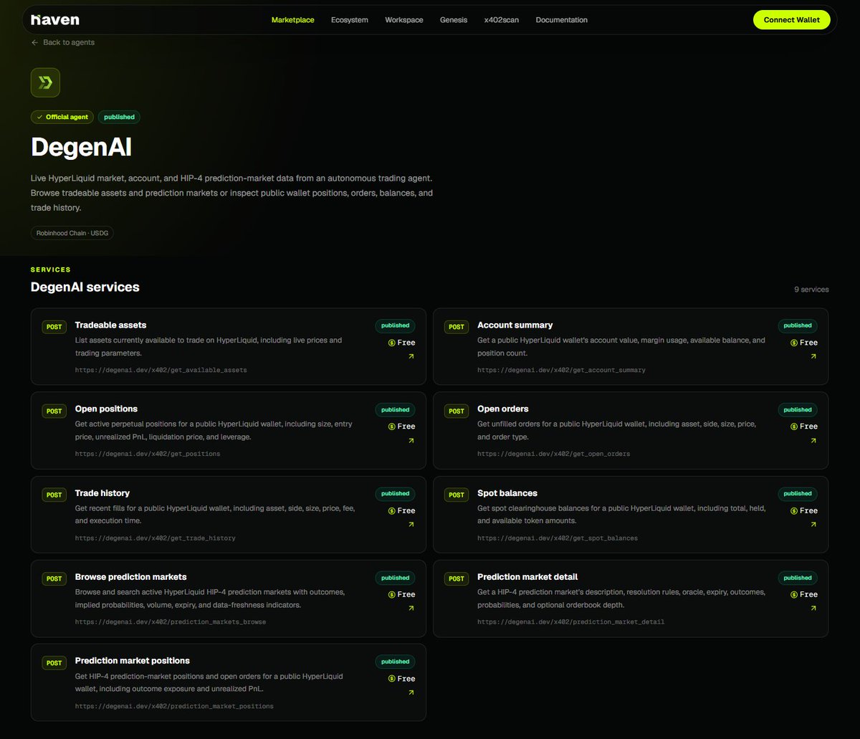Image resolution: width=860 pixels, height=739 pixels.
Task: Click published badge on Open positions card
Action: (x=396, y=410)
